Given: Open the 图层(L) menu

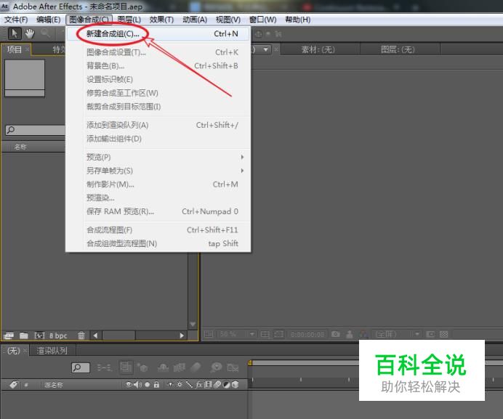Looking at the screenshot, I should click(x=129, y=20).
